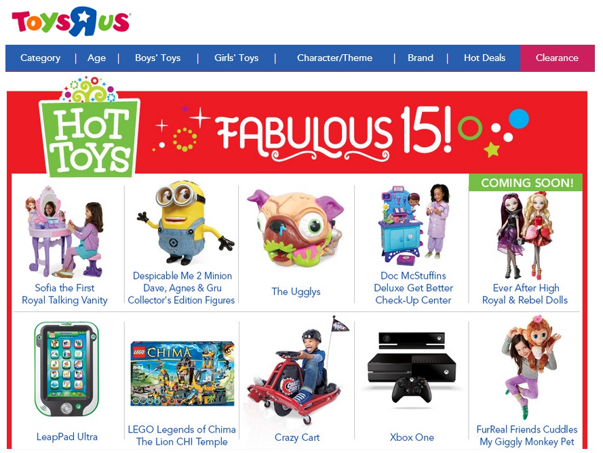
Task: Select Boys' Toys in navigation bar
Action: point(157,58)
